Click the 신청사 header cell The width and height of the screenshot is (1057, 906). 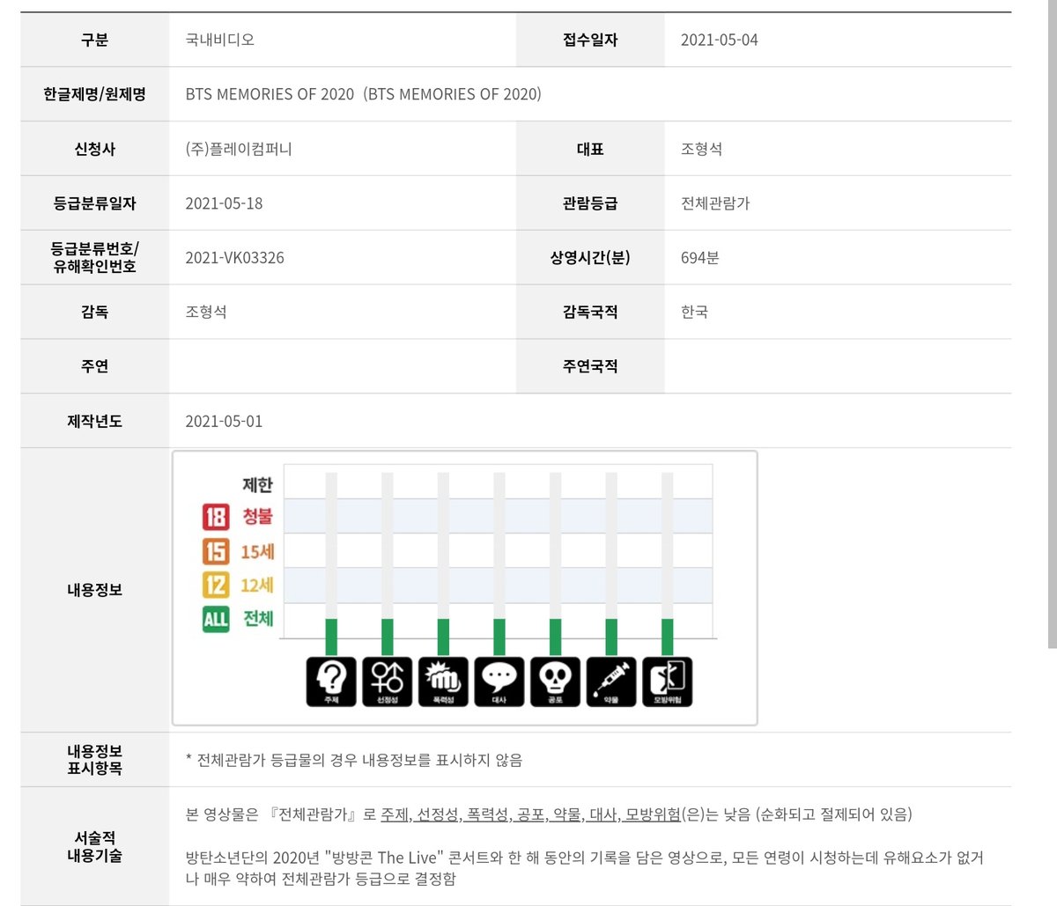(95, 149)
